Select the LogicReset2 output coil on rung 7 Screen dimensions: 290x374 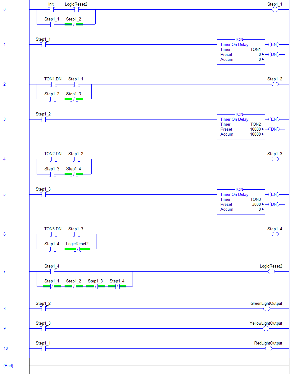click(271, 271)
